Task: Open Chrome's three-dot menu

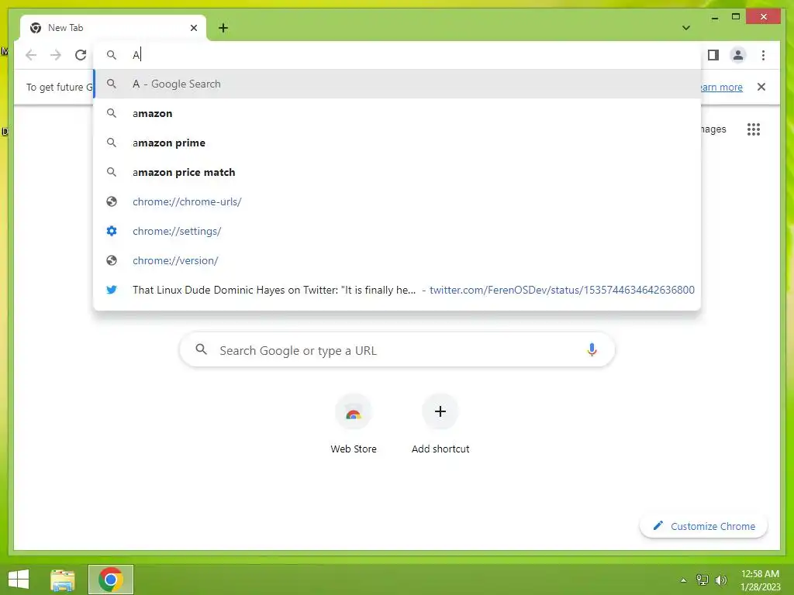Action: pos(763,55)
